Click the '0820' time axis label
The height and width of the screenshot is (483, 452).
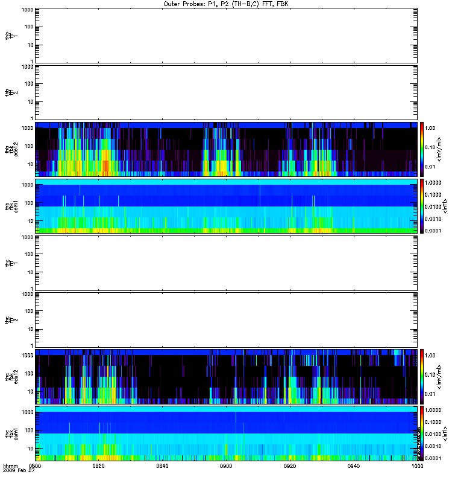click(x=98, y=465)
